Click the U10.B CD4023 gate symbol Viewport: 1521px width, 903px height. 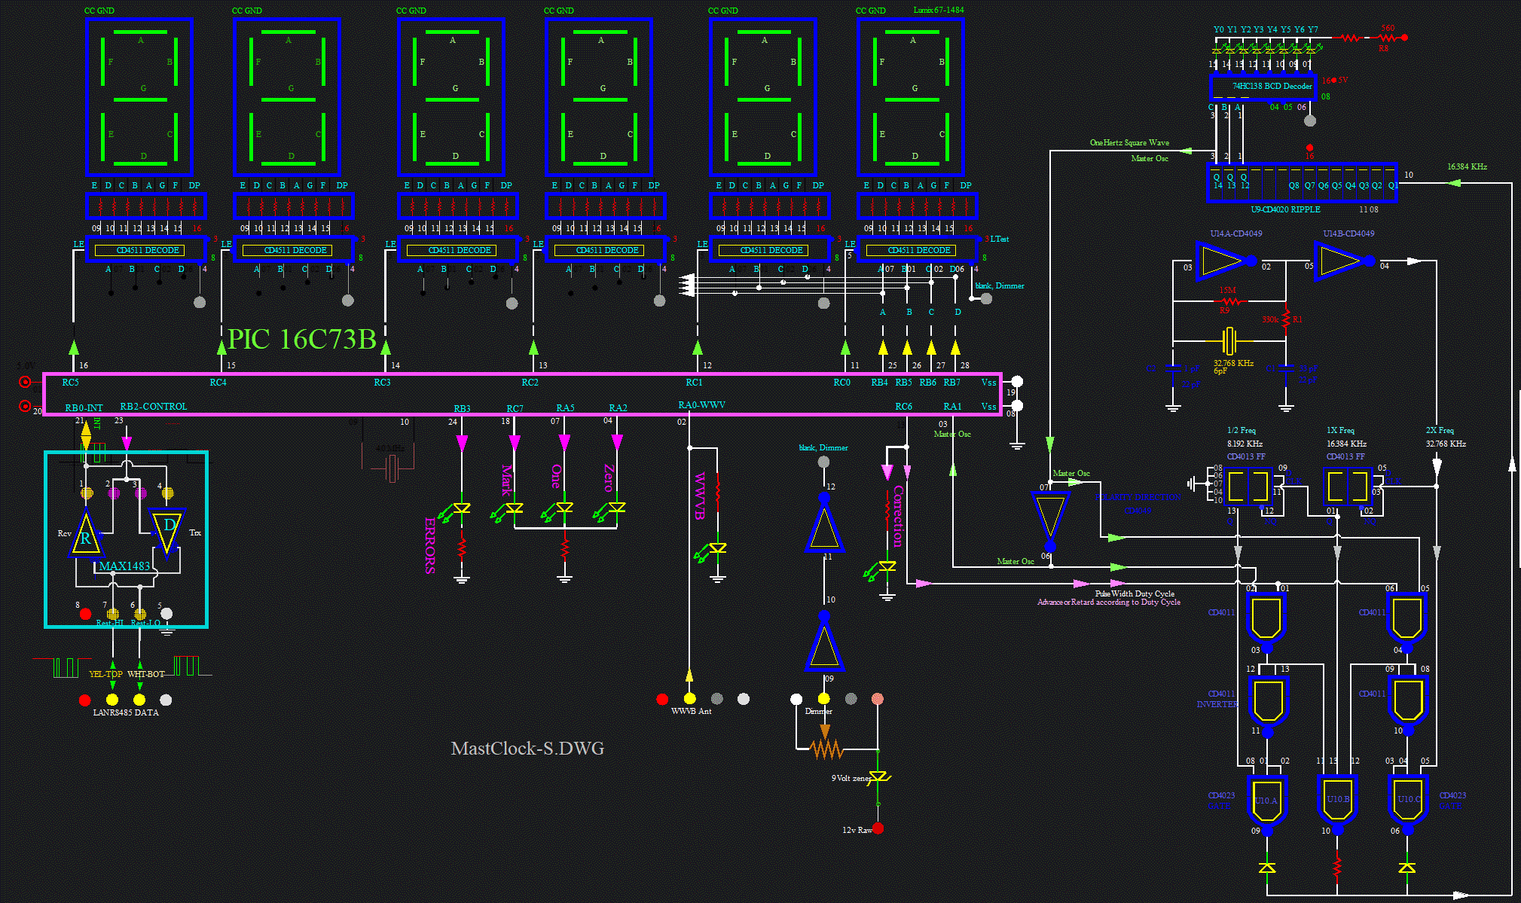pyautogui.click(x=1339, y=800)
